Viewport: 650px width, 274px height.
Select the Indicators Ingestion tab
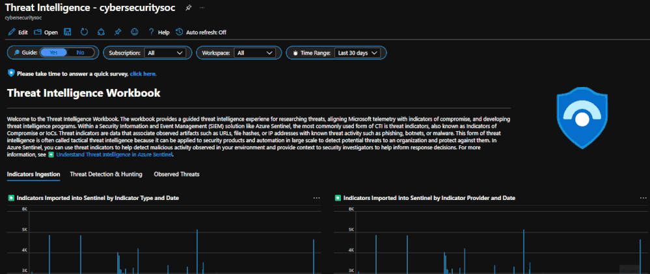tap(34, 174)
